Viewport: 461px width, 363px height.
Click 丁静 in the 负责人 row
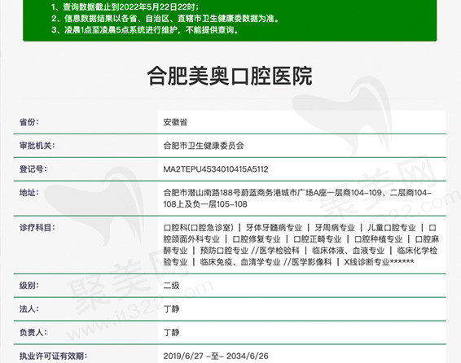(171, 332)
